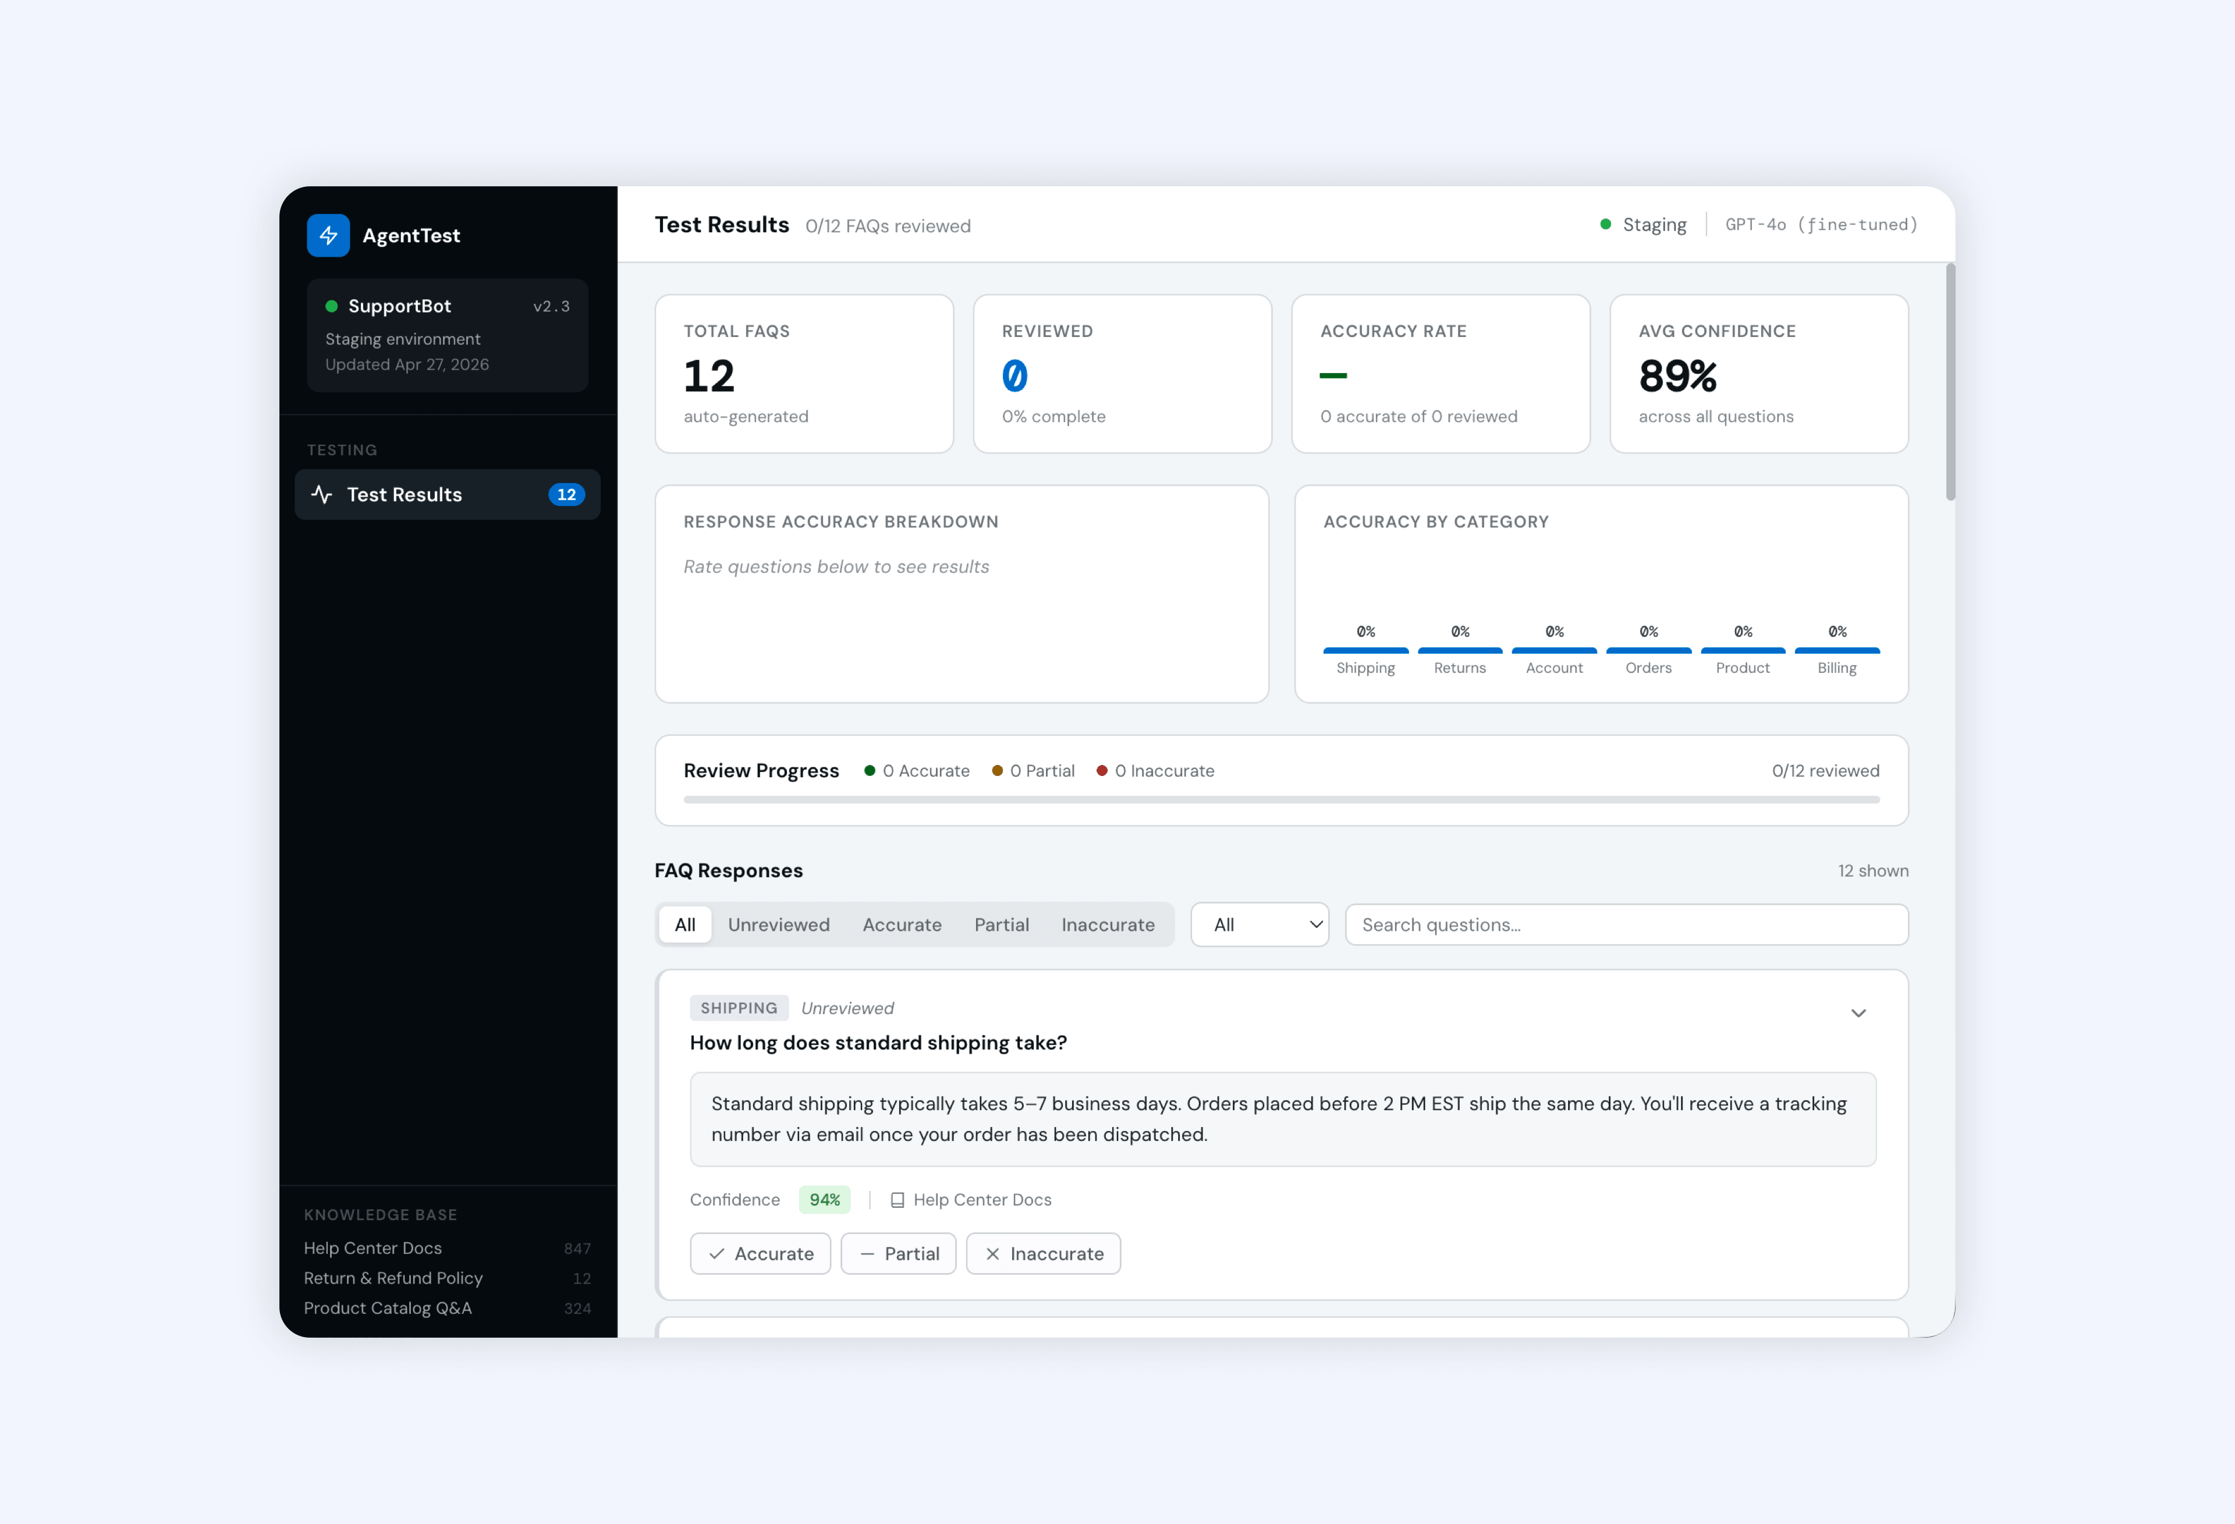
Task: Open Test Results in the sidebar
Action: click(447, 495)
